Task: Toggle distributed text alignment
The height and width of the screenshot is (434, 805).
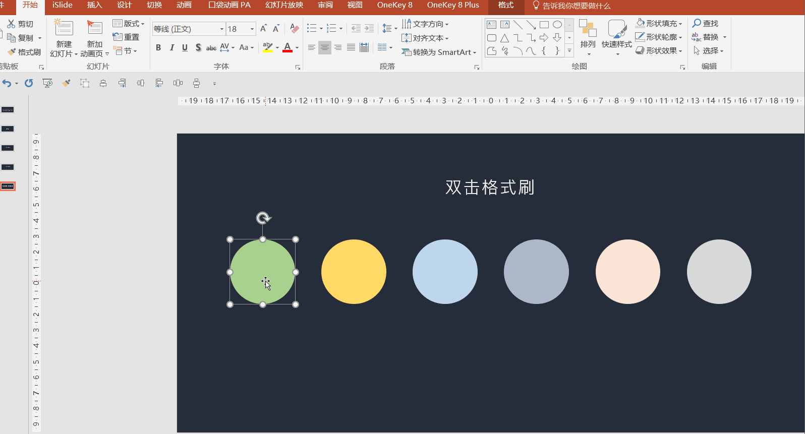Action: coord(364,47)
